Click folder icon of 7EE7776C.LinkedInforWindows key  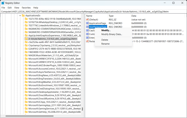coord(26,25)
